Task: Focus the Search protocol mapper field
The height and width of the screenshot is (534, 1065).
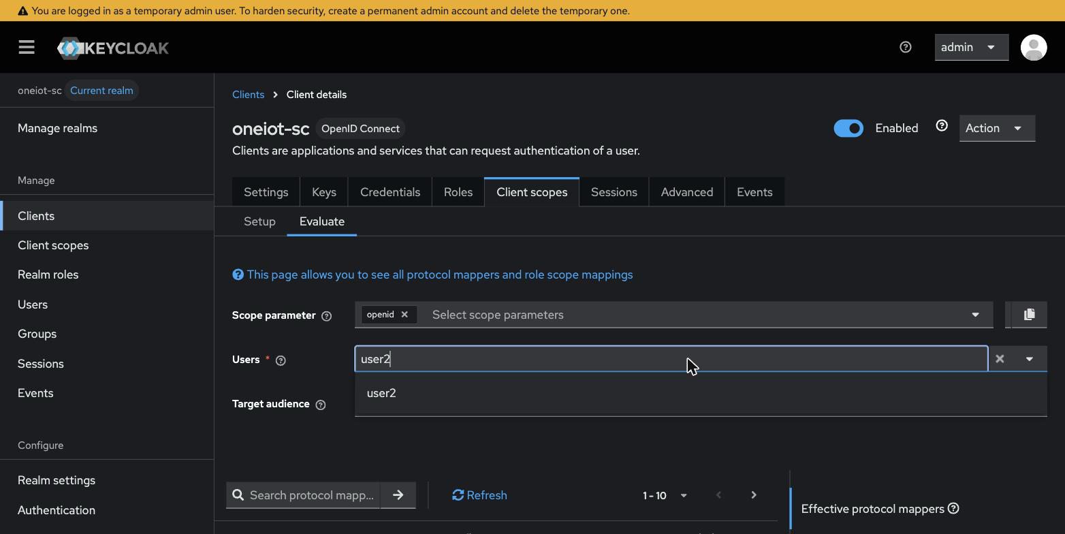Action: click(311, 495)
